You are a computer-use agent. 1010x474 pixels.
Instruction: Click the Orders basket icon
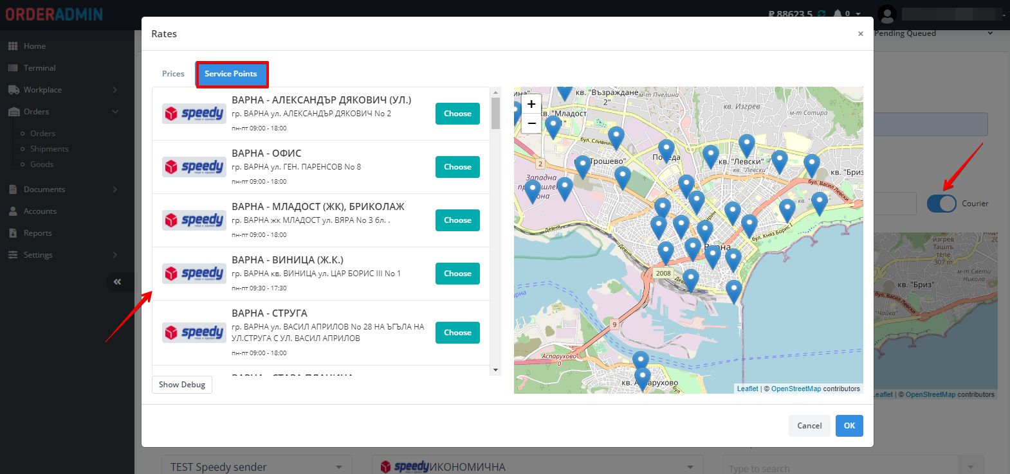[x=14, y=112]
